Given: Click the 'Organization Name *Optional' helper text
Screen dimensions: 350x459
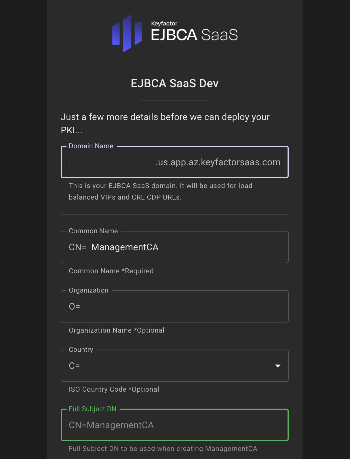Looking at the screenshot, I should pyautogui.click(x=116, y=330).
